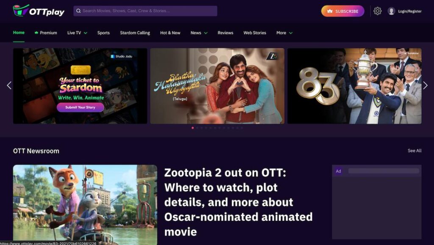Click Submit Your Story button
Viewport: 434px width, 245px height.
tap(80, 107)
